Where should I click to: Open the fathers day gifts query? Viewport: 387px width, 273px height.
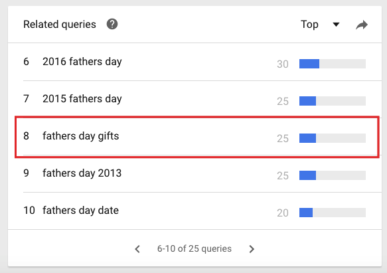tap(81, 136)
